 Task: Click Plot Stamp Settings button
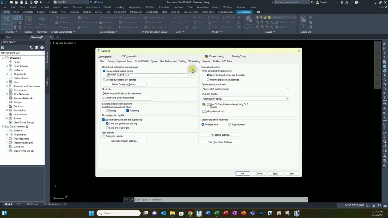[220, 135]
